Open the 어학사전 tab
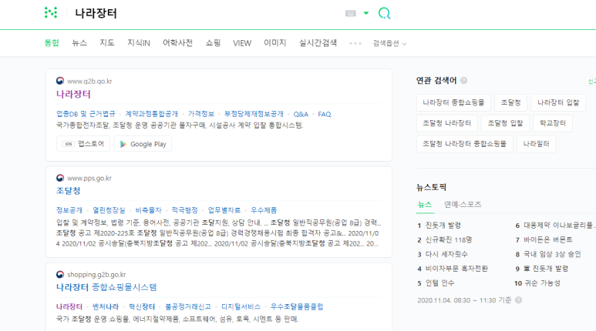This screenshot has width=596, height=331. (177, 43)
